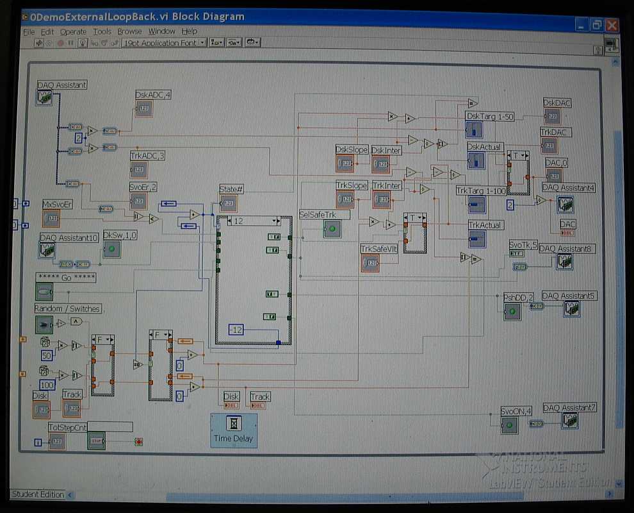Viewport: 634px width, 513px height.
Task: Click the STOP button terminal
Action: click(x=96, y=441)
